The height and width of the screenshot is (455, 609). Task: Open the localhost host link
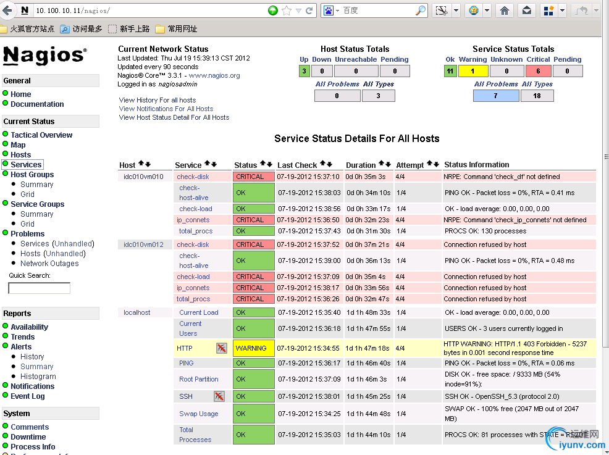(136, 312)
